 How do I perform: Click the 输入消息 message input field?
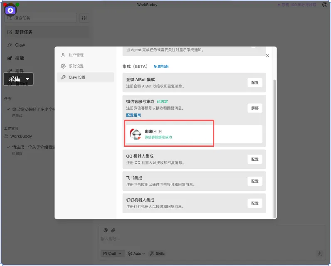212,239
